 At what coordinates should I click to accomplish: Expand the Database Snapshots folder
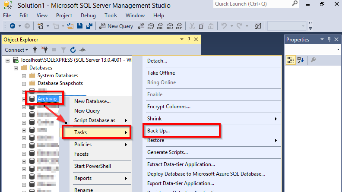pyautogui.click(x=24, y=84)
